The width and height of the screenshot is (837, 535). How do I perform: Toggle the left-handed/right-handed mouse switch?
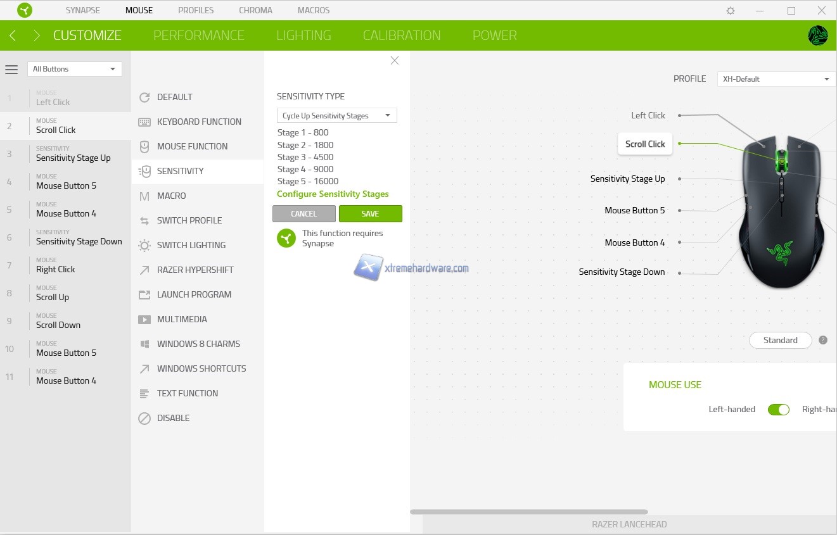(778, 410)
